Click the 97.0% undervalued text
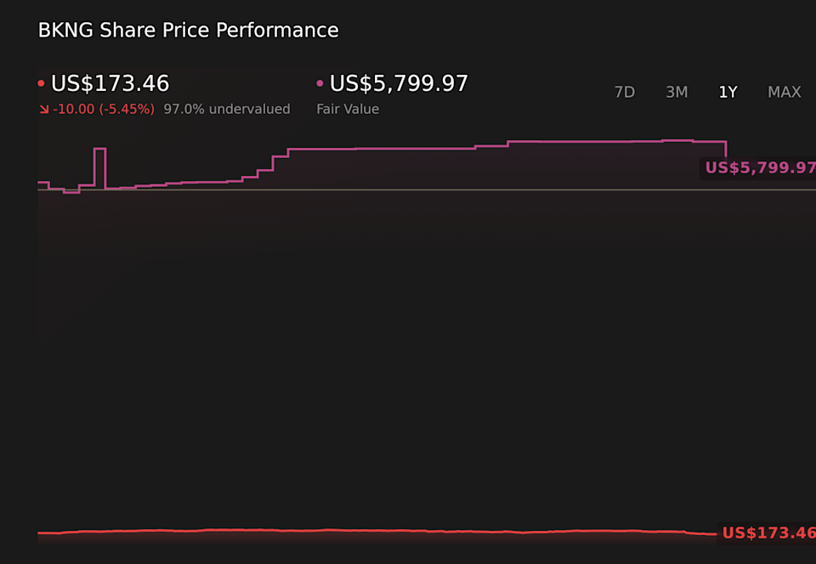Image resolution: width=816 pixels, height=564 pixels. 227,110
